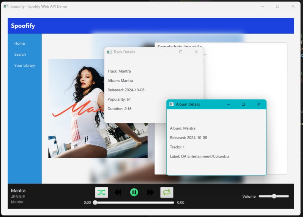Image resolution: width=303 pixels, height=217 pixels.
Task: Click the now-playing song title Mantra
Action: (x=18, y=190)
